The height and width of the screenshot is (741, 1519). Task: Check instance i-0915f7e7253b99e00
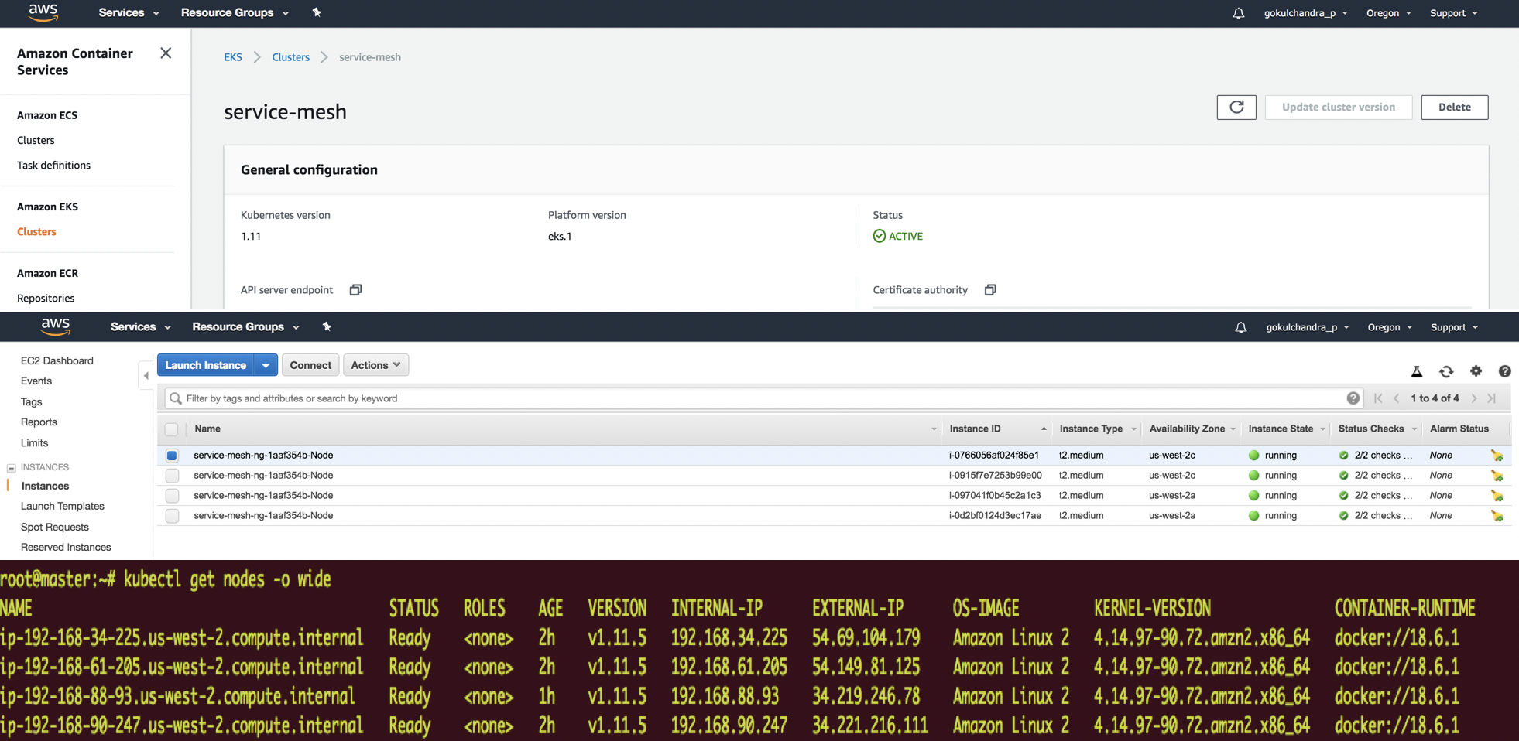[171, 475]
